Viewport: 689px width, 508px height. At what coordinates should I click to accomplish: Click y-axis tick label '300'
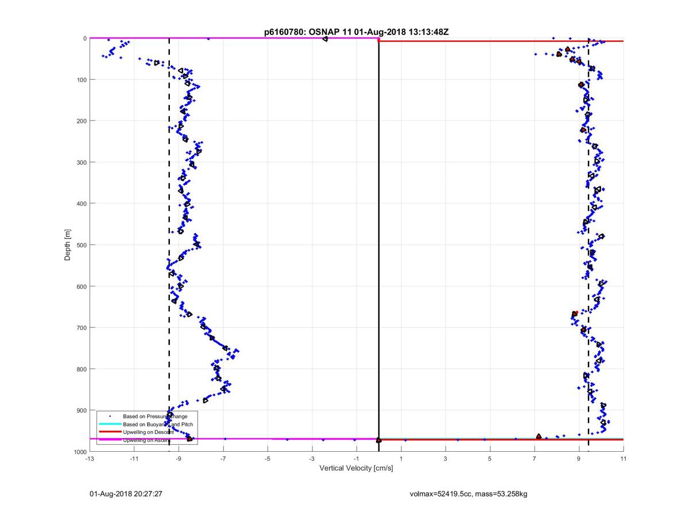click(82, 162)
